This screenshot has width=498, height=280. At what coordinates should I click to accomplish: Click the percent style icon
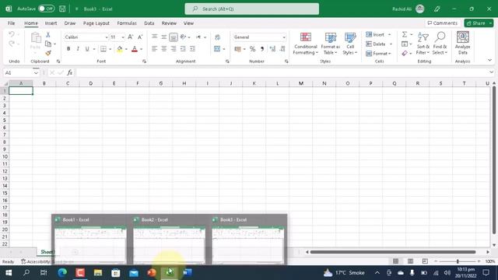[252, 49]
